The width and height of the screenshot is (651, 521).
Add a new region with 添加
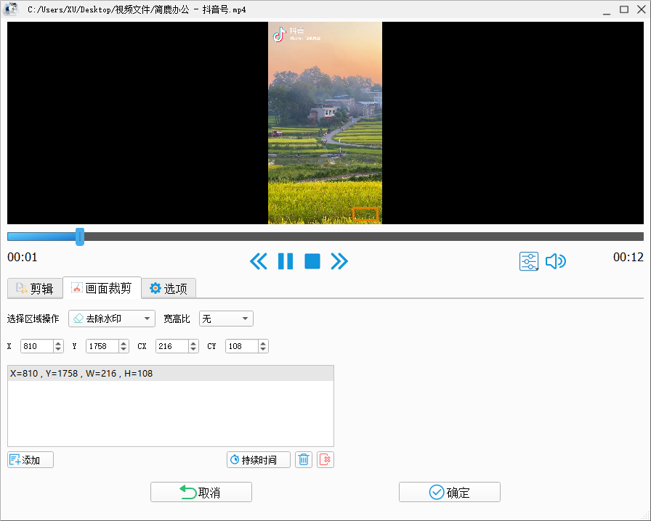pyautogui.click(x=30, y=459)
